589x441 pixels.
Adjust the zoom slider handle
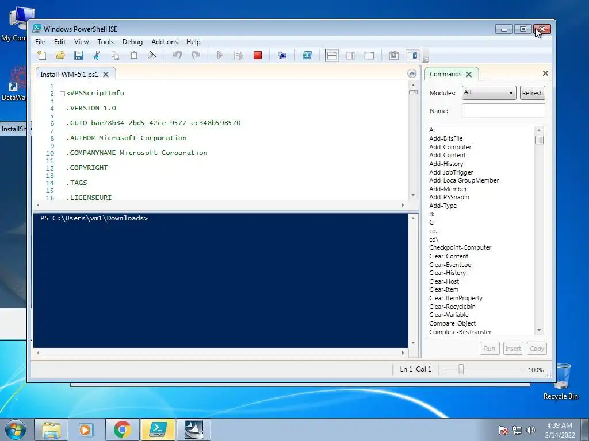click(x=461, y=369)
